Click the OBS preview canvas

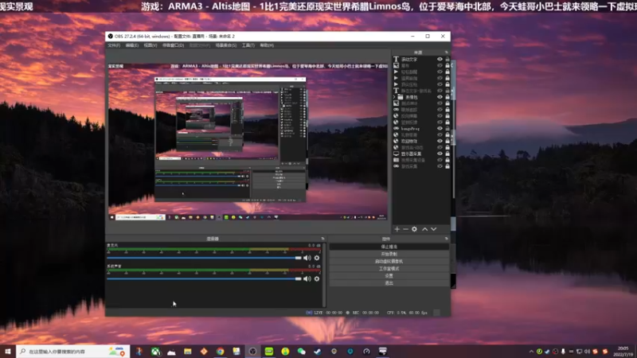(x=248, y=142)
